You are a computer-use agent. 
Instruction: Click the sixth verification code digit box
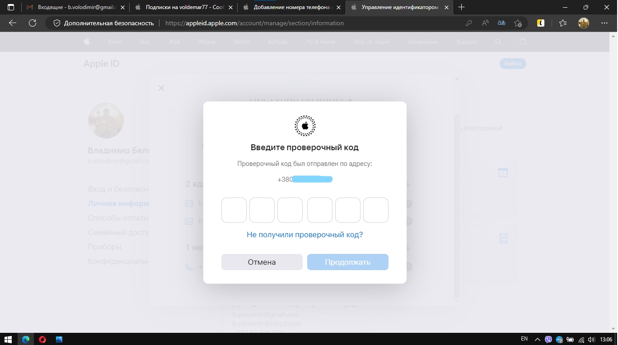376,210
